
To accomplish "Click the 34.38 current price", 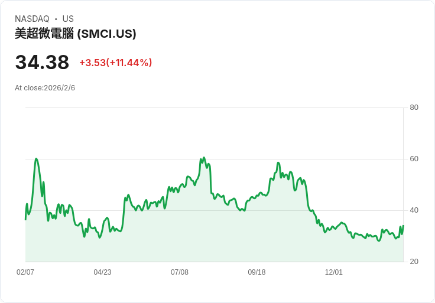I will point(42,63).
